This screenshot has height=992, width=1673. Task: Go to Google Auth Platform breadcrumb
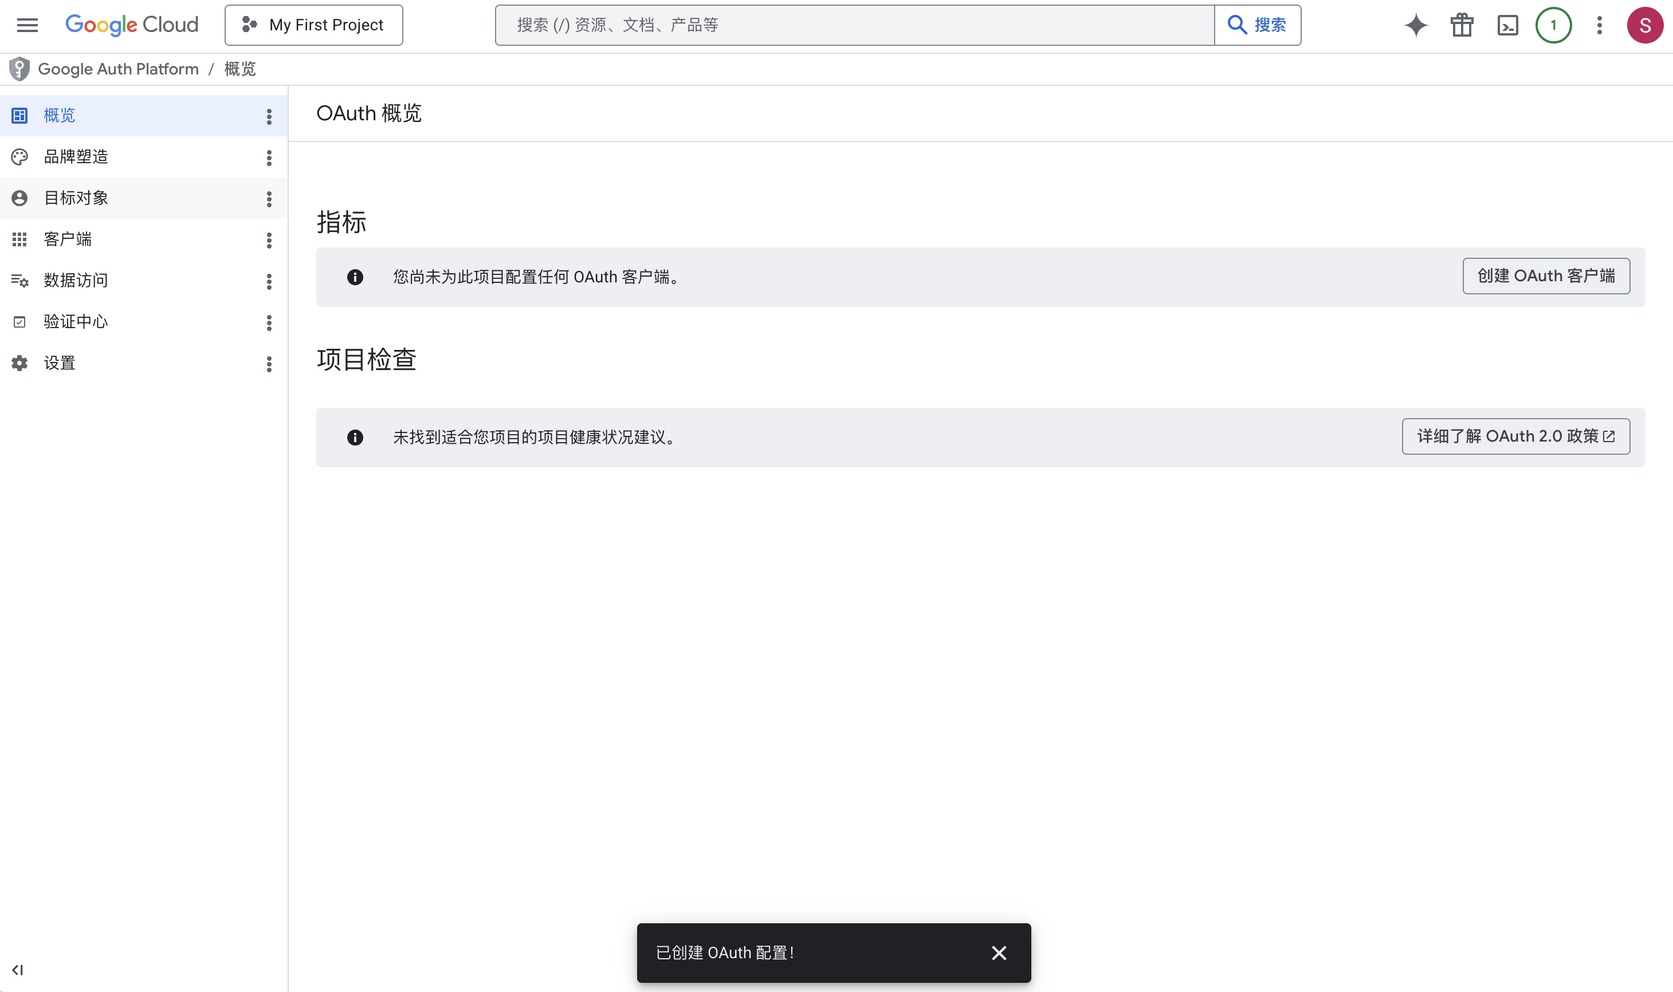tap(119, 69)
